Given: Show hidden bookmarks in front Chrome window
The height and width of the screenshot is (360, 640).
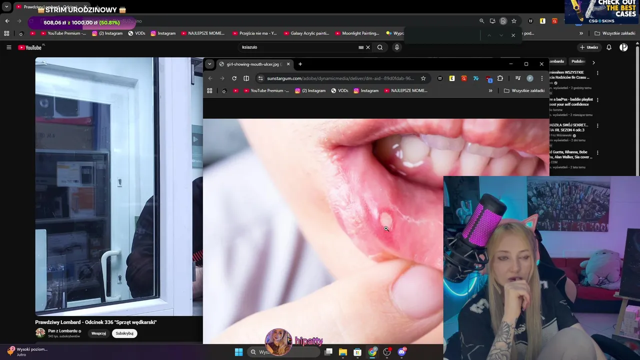Looking at the screenshot, I should pos(490,90).
